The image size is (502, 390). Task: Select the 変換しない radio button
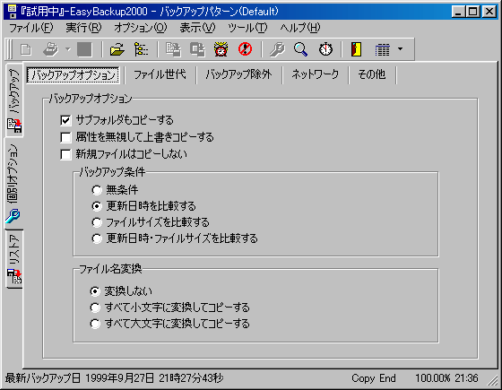pyautogui.click(x=95, y=291)
